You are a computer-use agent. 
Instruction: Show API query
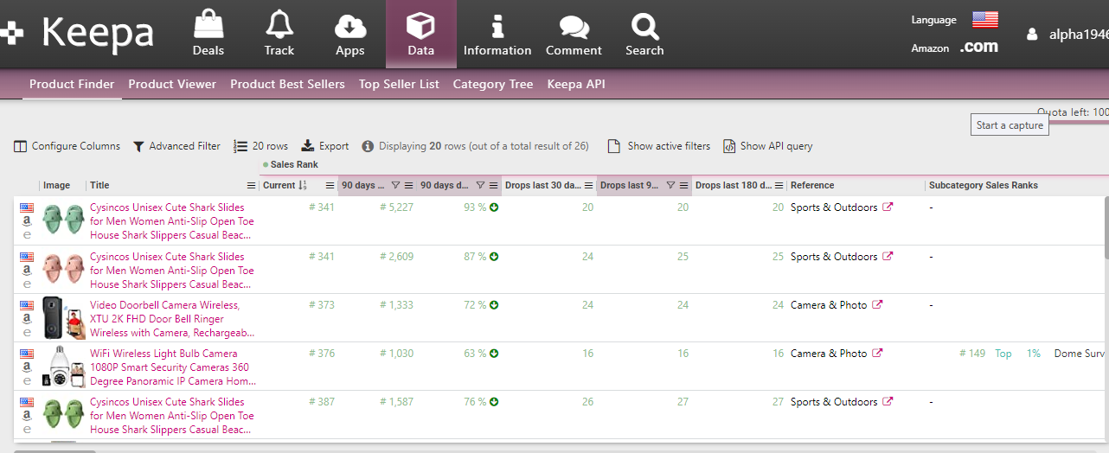click(768, 146)
